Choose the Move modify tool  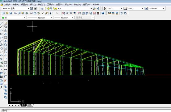click(x=6, y=41)
